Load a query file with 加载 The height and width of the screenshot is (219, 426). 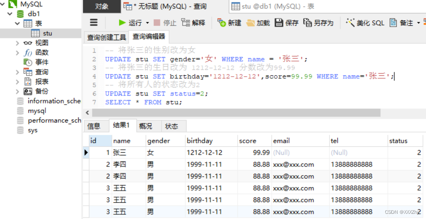coord(258,23)
